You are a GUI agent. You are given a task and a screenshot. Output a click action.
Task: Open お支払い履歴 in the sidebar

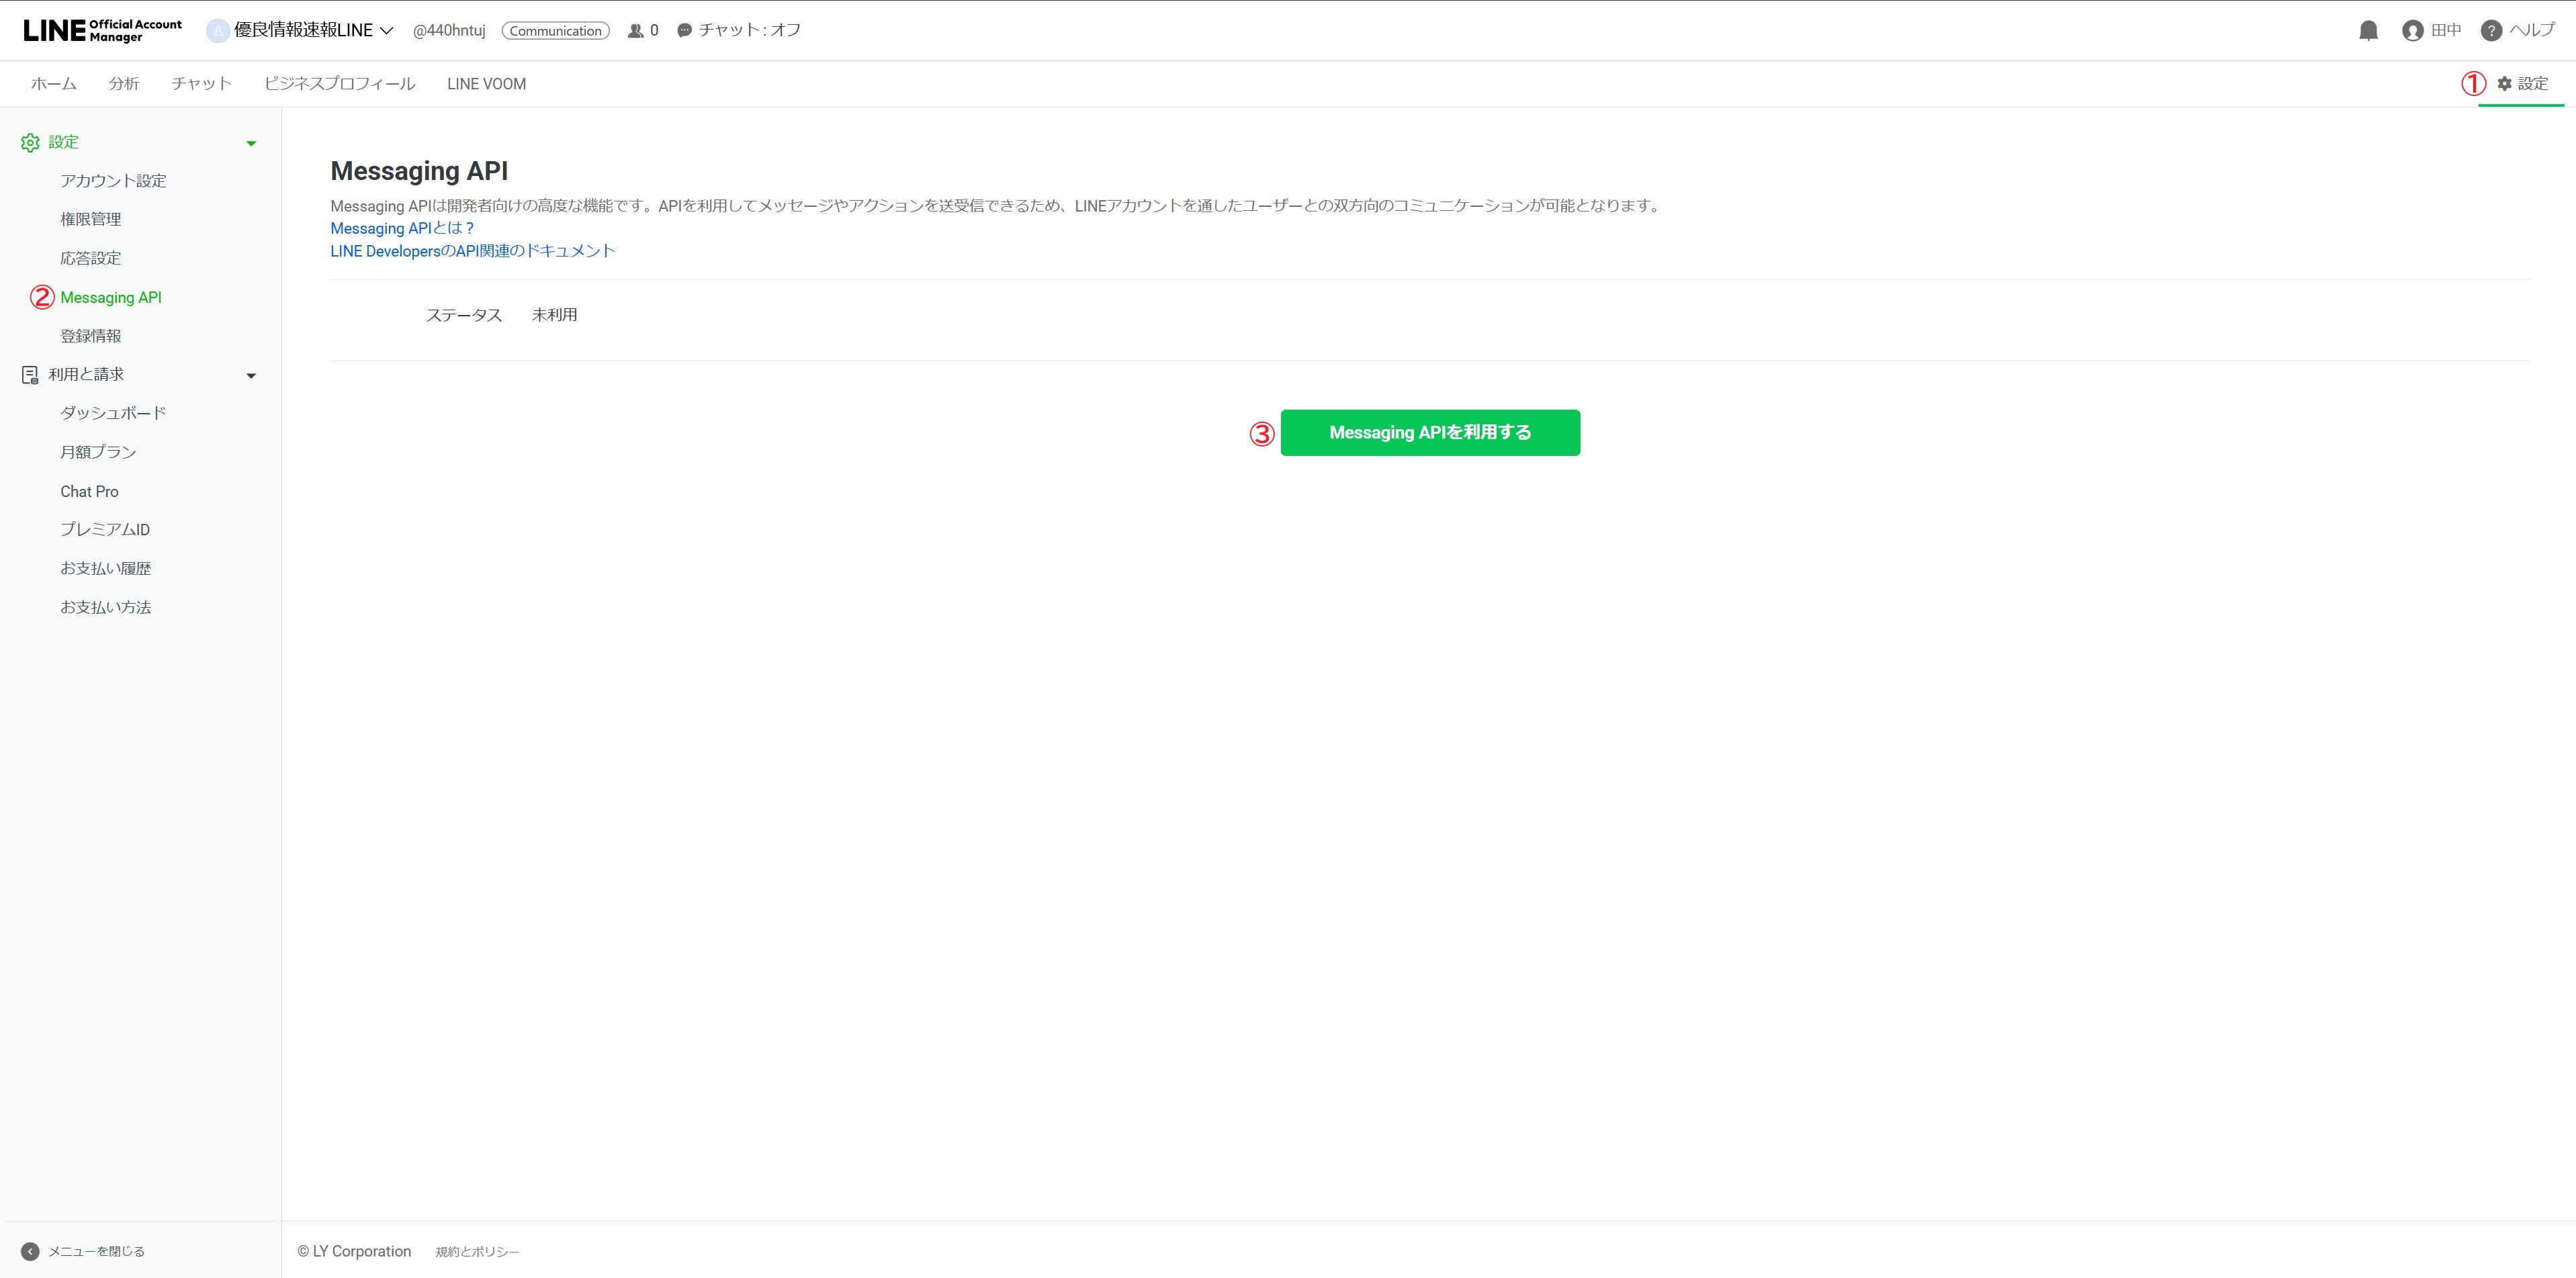tap(106, 568)
